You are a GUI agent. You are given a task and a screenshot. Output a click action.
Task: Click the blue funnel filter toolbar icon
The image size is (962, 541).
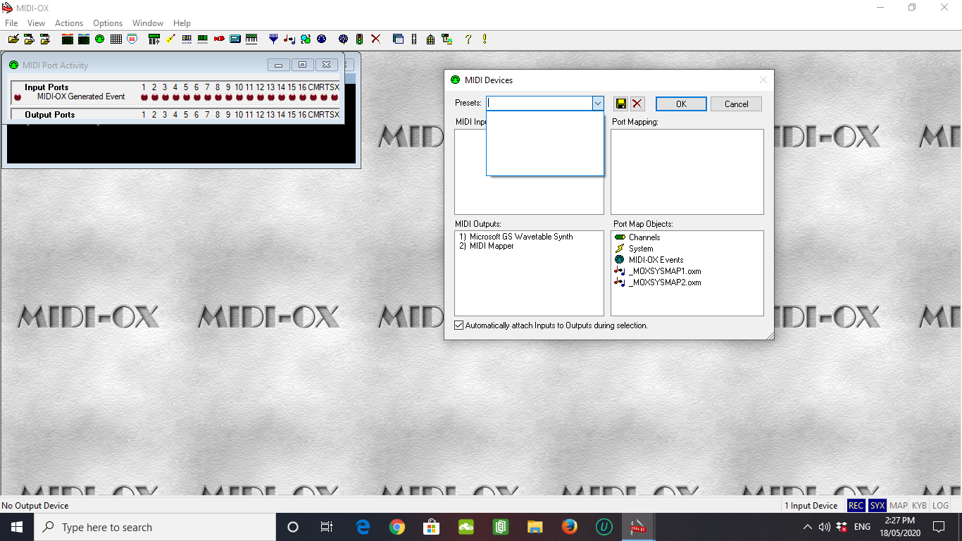pyautogui.click(x=273, y=39)
